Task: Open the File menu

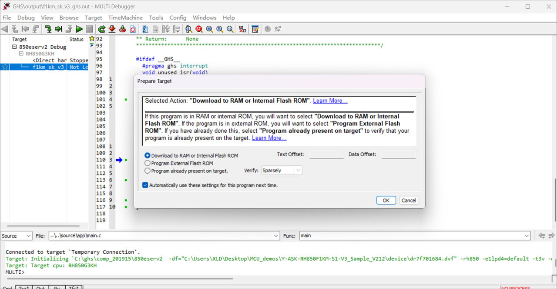Action: pos(7,18)
